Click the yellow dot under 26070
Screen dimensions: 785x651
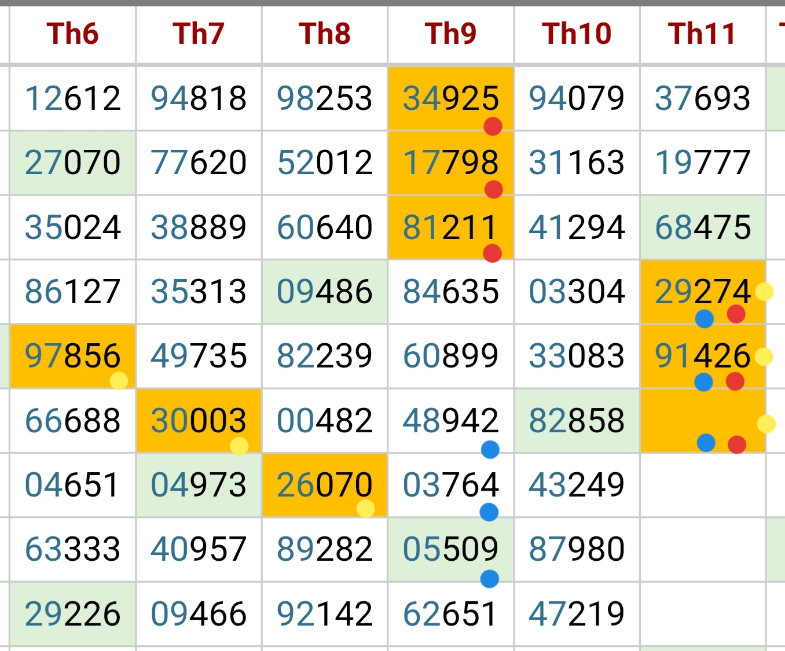[x=365, y=509]
